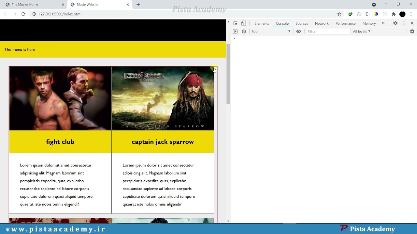Open the Chrome profile avatar
Screen dimensions: 417x234
coord(402,14)
